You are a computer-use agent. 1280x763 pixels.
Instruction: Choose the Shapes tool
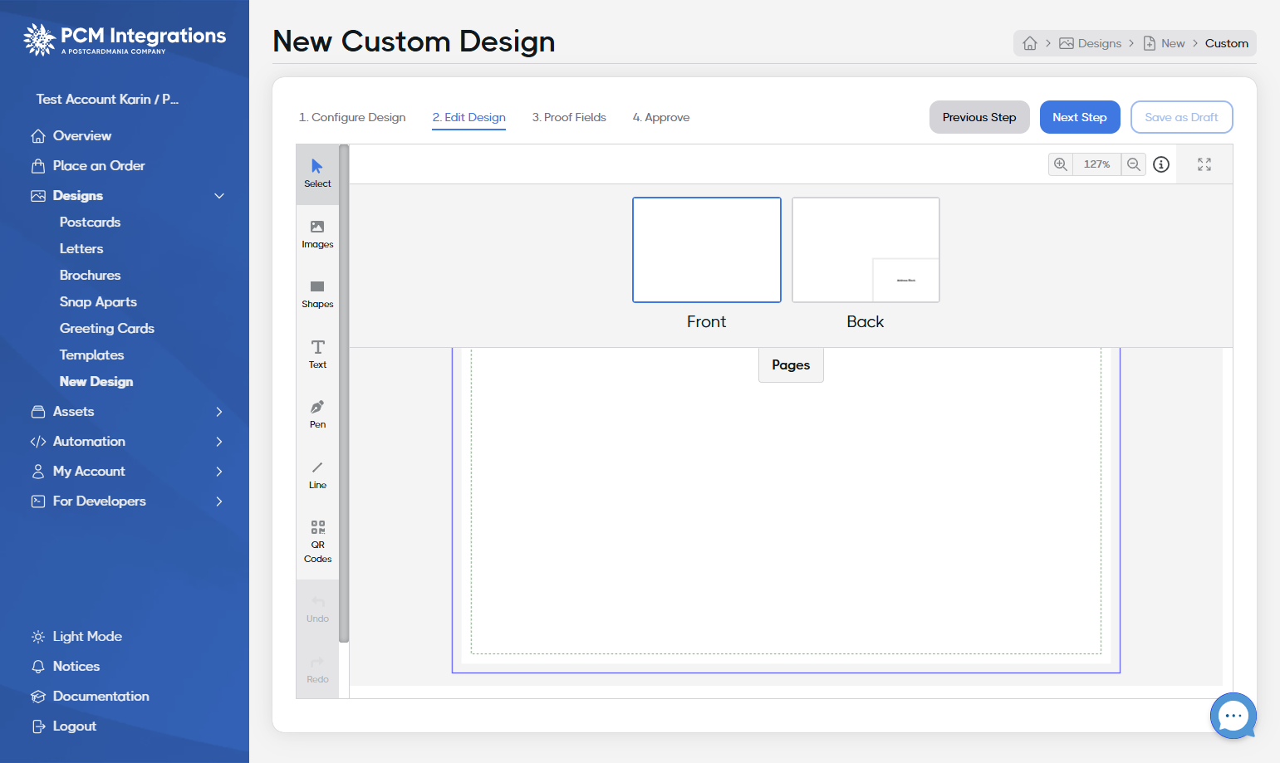click(x=317, y=295)
